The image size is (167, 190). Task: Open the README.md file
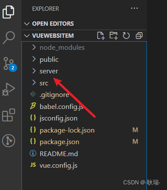(x=84, y=154)
